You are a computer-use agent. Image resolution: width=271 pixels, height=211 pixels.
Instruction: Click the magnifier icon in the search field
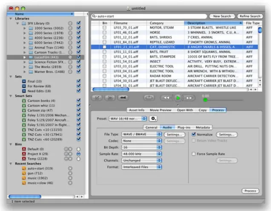point(94,16)
